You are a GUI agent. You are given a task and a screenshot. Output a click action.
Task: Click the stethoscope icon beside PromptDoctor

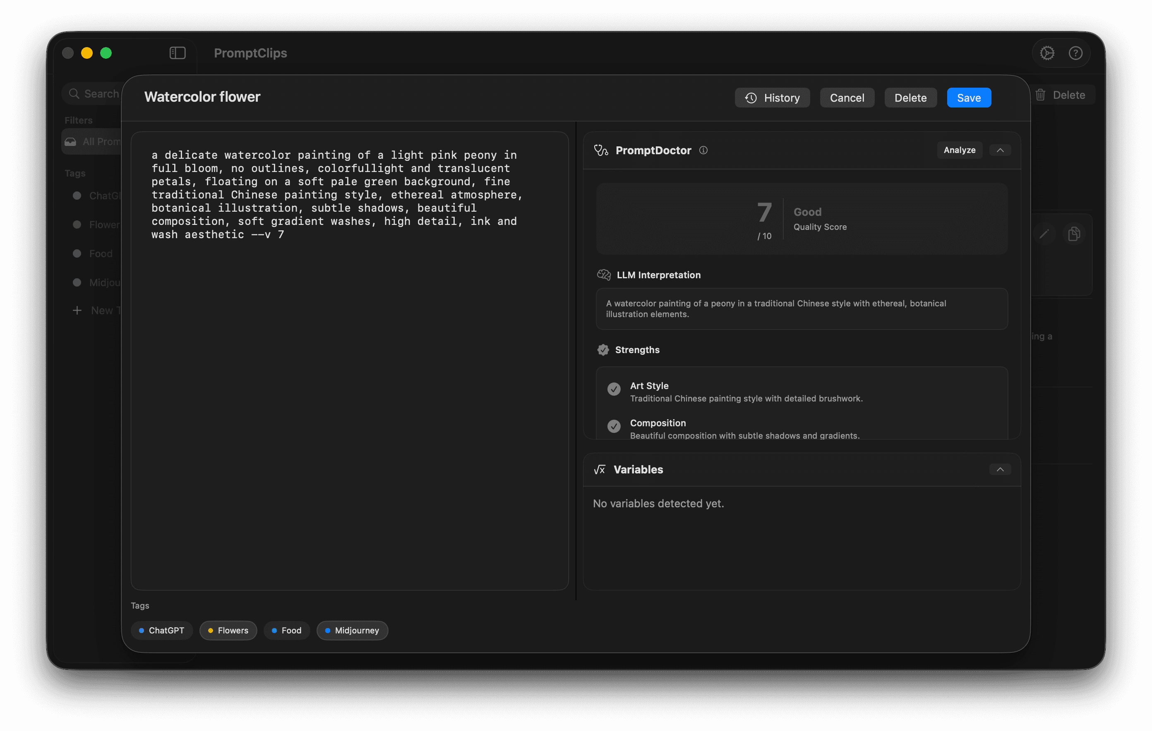601,150
